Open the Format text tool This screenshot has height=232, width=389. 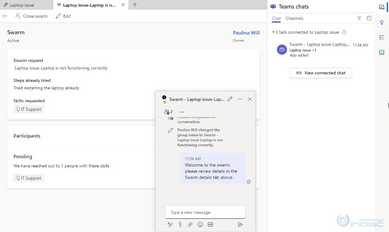click(x=170, y=224)
